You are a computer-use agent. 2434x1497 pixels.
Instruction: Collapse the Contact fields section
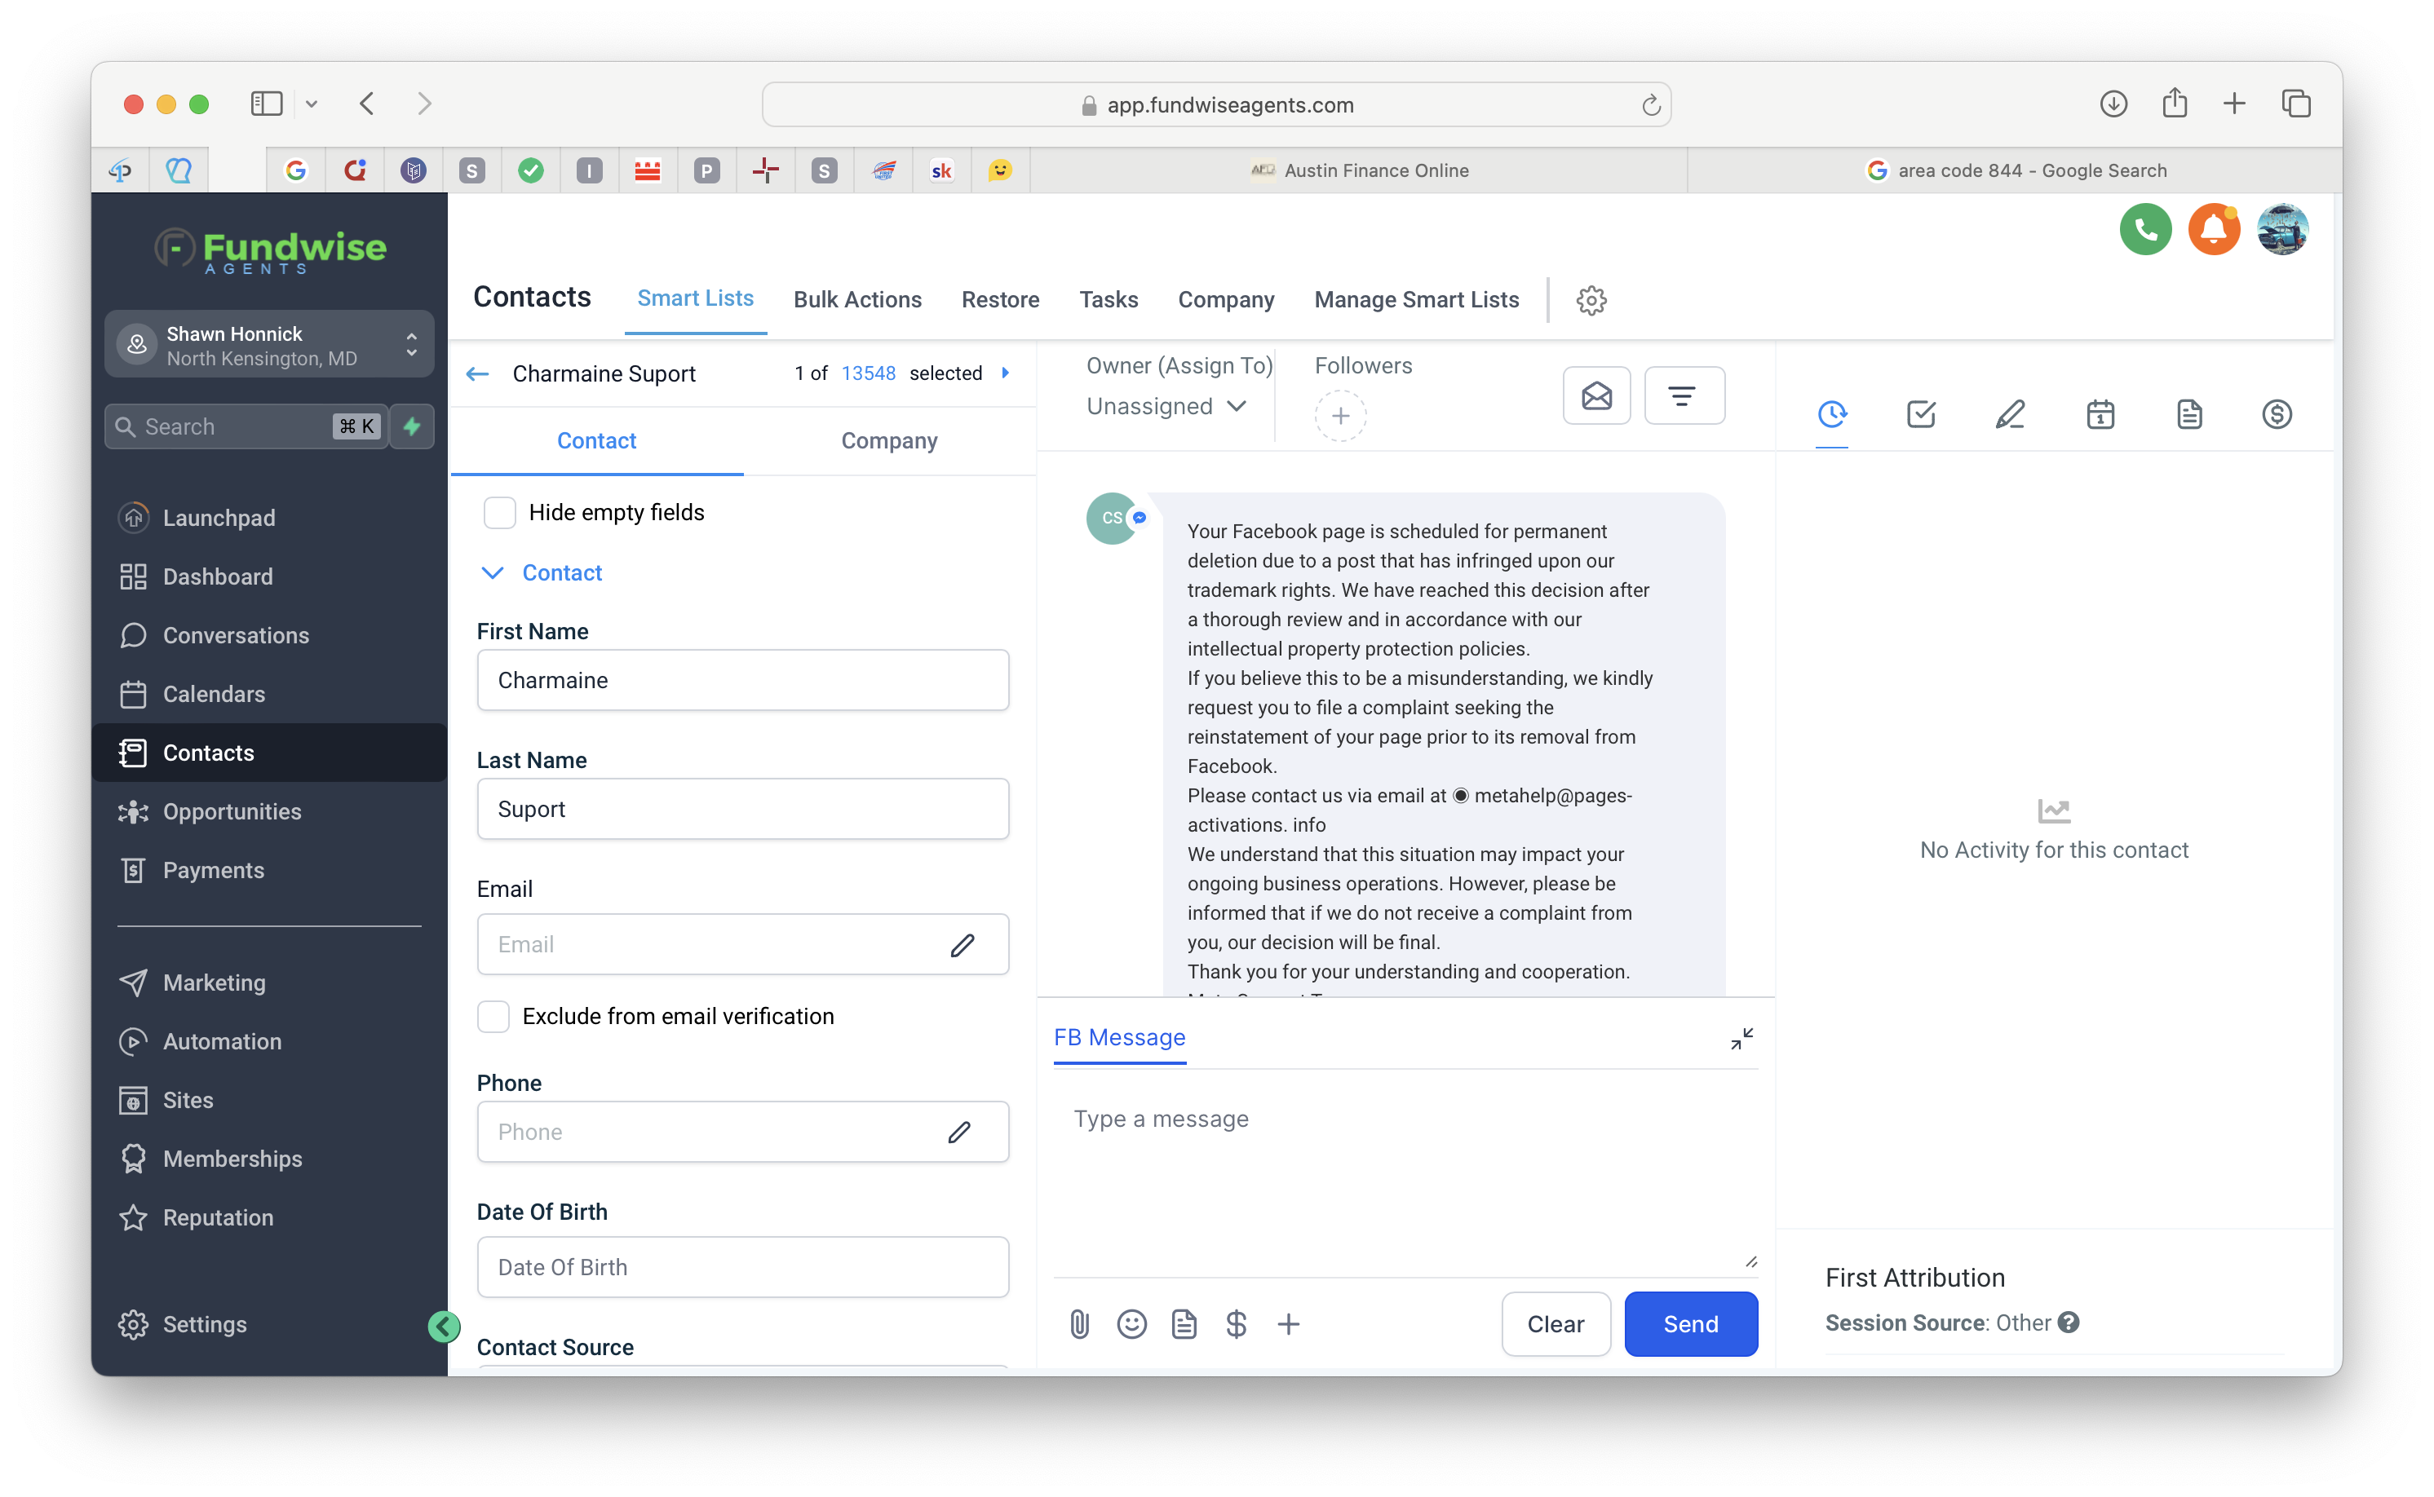click(492, 572)
